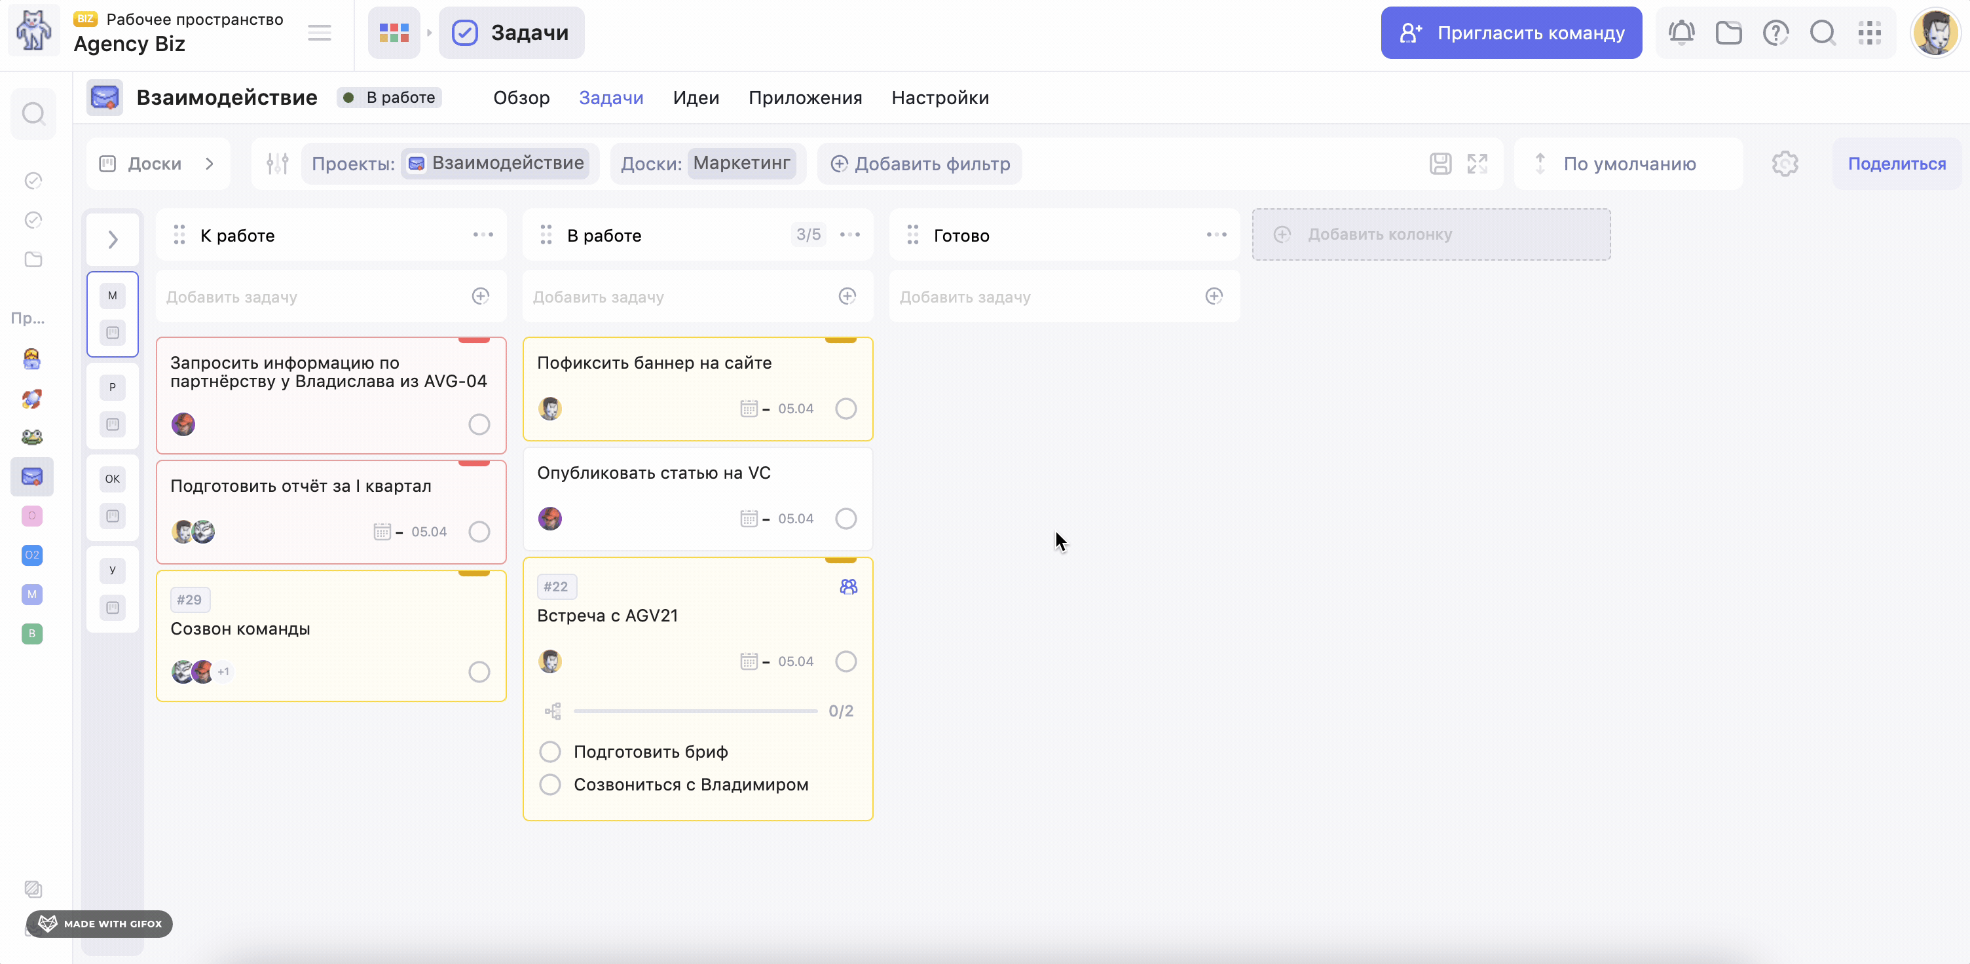
Task: Click the drag handle of the Готово column
Action: (912, 234)
